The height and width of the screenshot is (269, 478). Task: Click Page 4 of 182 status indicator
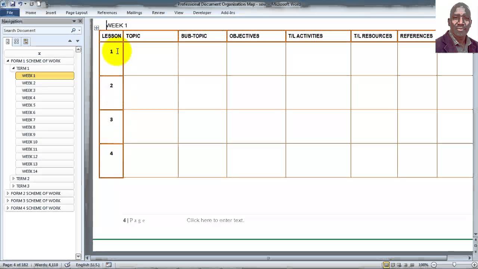[x=16, y=265]
